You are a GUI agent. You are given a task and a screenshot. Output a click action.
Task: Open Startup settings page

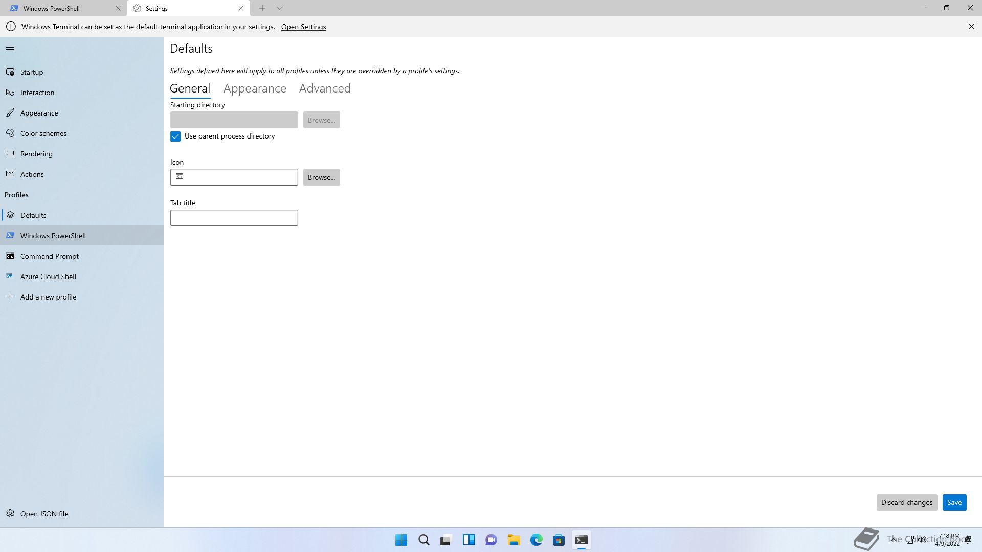pos(82,72)
